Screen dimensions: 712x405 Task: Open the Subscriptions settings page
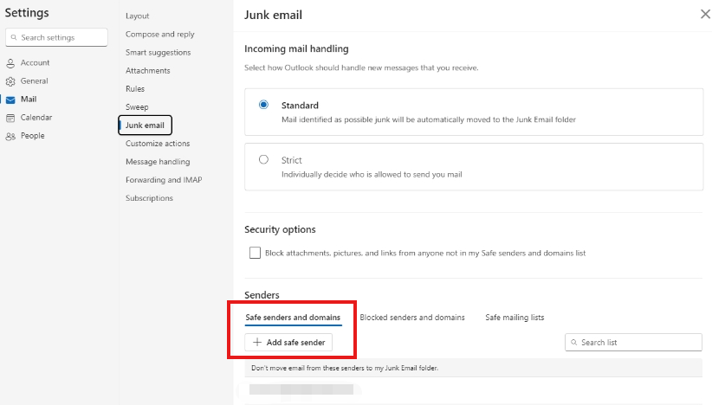tap(149, 197)
